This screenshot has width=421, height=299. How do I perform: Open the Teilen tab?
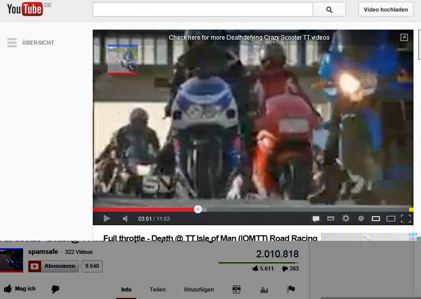(x=157, y=289)
